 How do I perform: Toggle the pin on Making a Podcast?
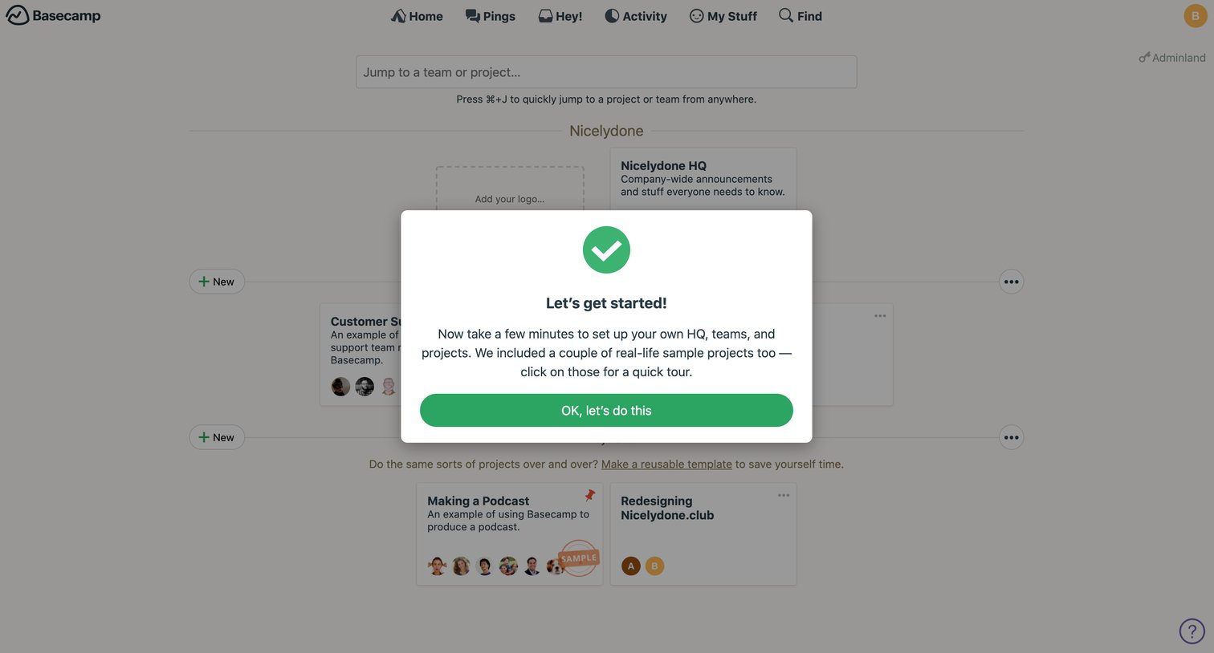(589, 495)
